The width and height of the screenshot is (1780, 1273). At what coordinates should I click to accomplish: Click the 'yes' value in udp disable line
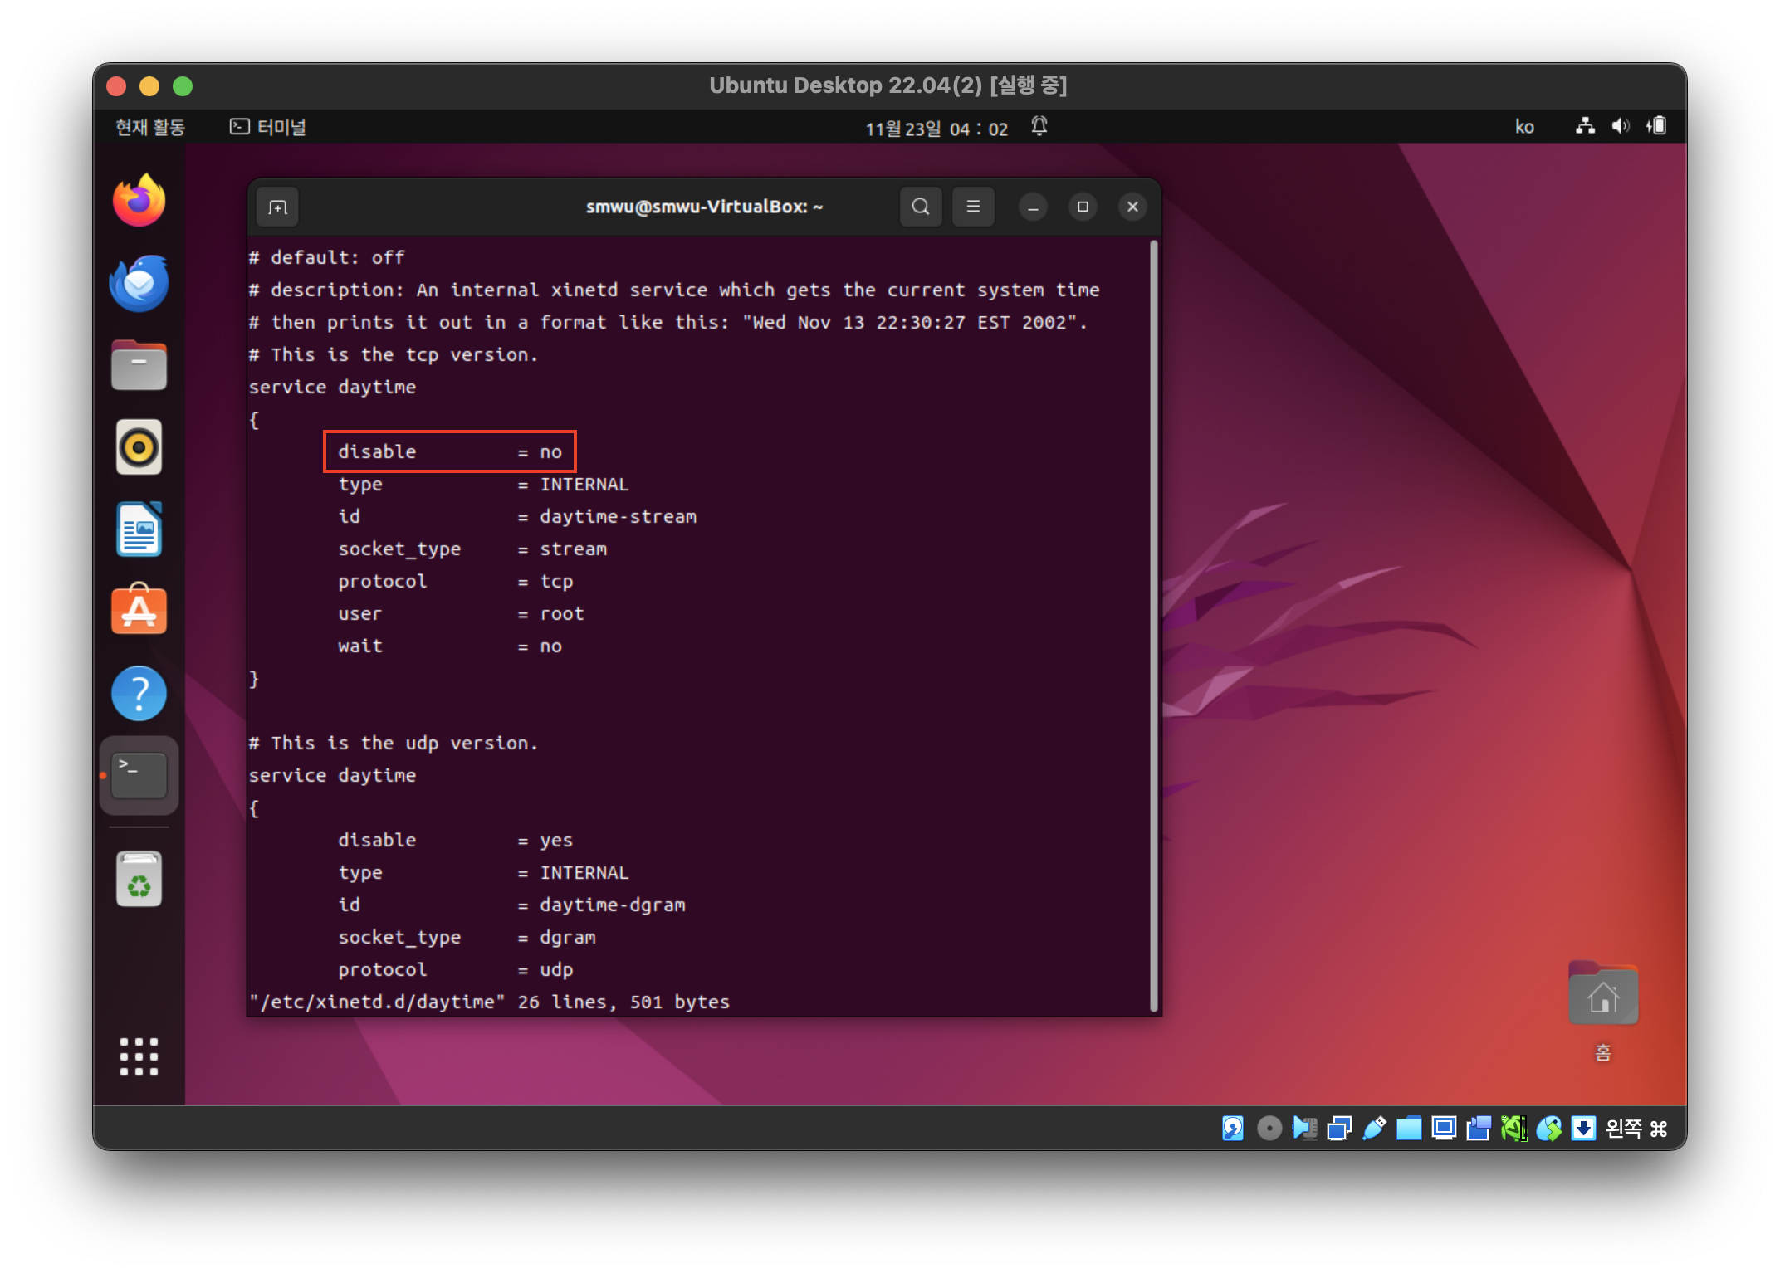(556, 841)
